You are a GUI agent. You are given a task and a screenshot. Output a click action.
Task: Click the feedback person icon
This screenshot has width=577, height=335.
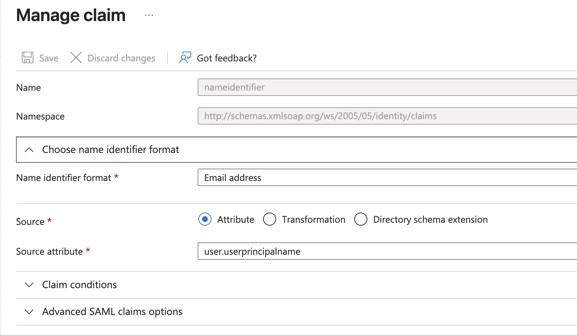pyautogui.click(x=185, y=58)
